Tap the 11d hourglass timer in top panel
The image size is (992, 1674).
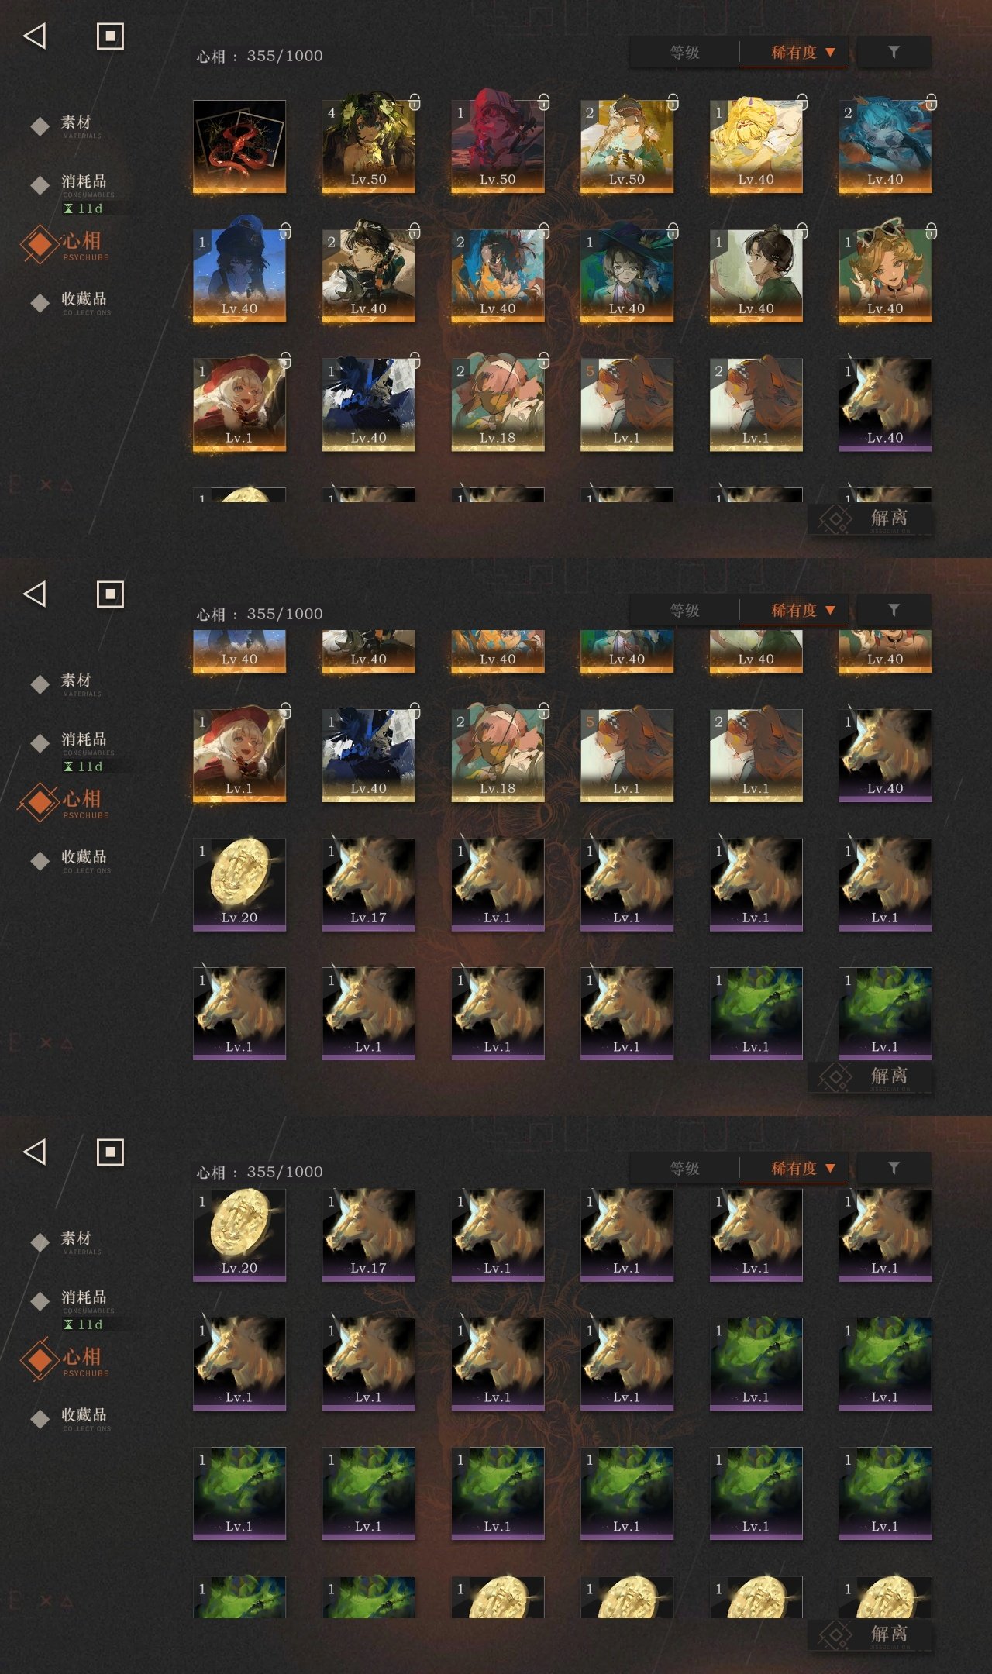click(84, 208)
